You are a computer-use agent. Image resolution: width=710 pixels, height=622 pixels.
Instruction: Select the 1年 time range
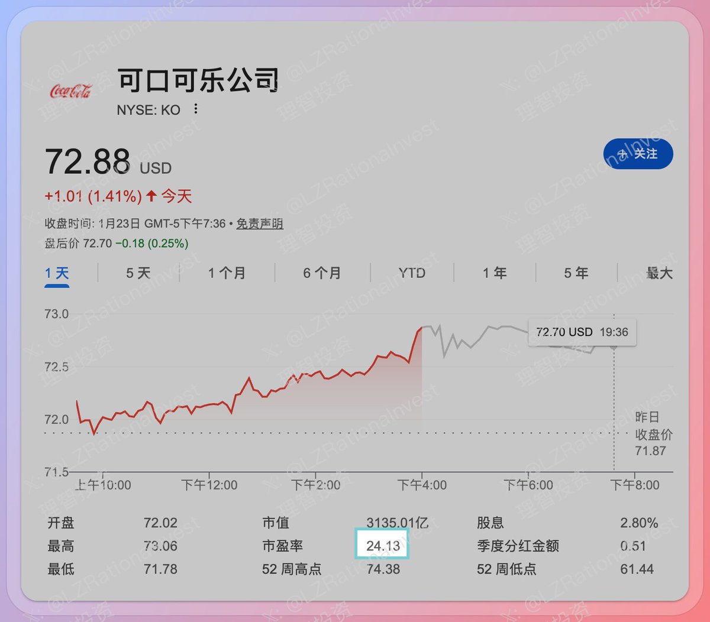click(495, 273)
